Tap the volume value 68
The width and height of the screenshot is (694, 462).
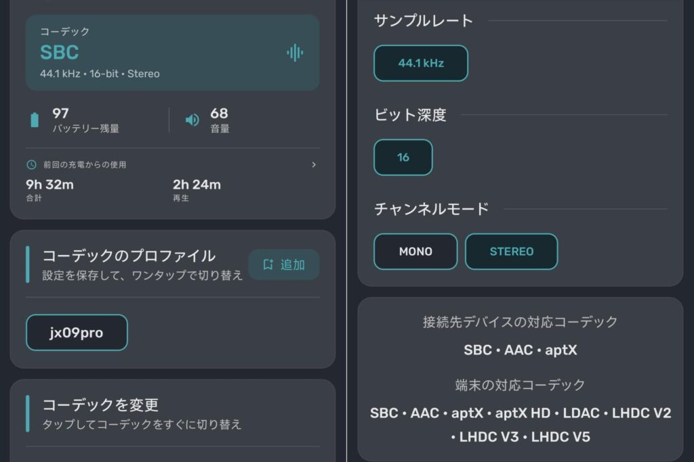pos(219,114)
